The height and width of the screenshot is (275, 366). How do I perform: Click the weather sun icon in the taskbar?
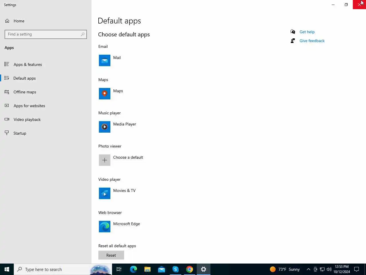coord(273,269)
